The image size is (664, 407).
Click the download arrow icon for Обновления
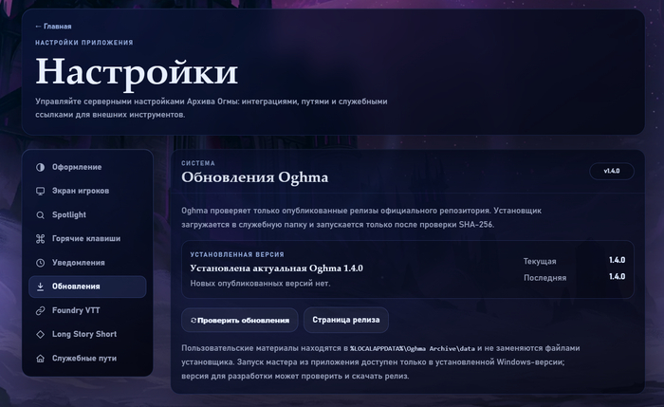click(x=40, y=287)
